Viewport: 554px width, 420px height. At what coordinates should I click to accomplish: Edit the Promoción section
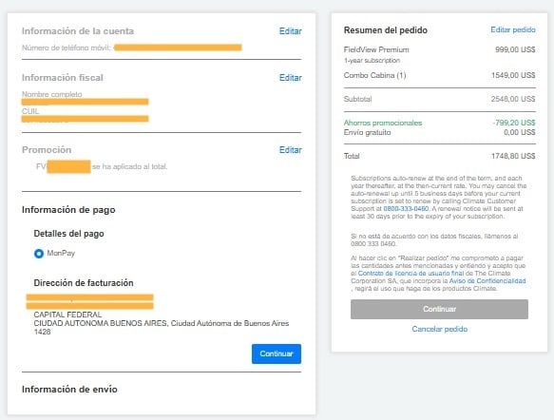point(291,150)
